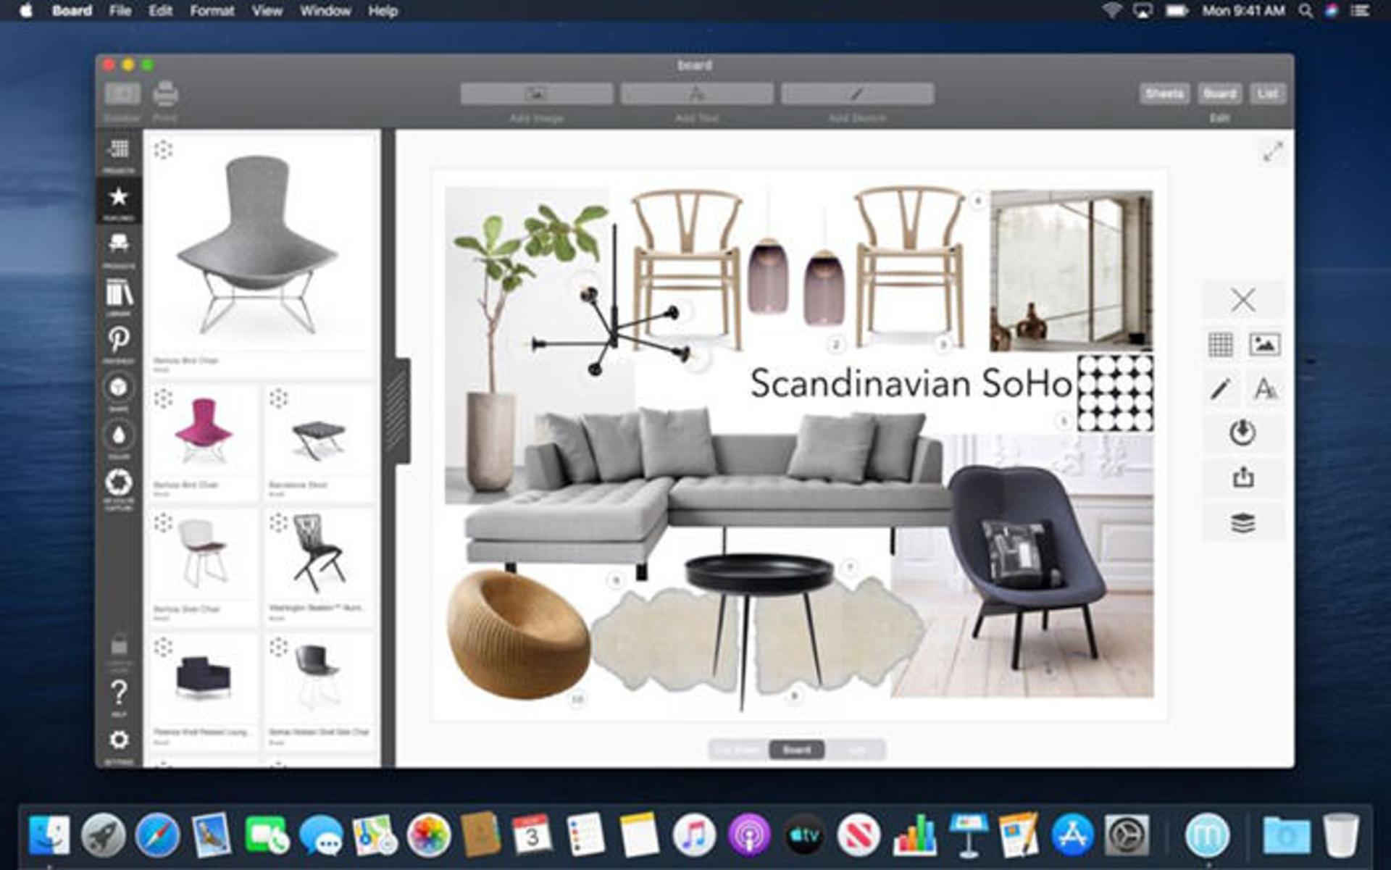Click the number 10 tag near the rattan chair
The image size is (1391, 870).
577,700
